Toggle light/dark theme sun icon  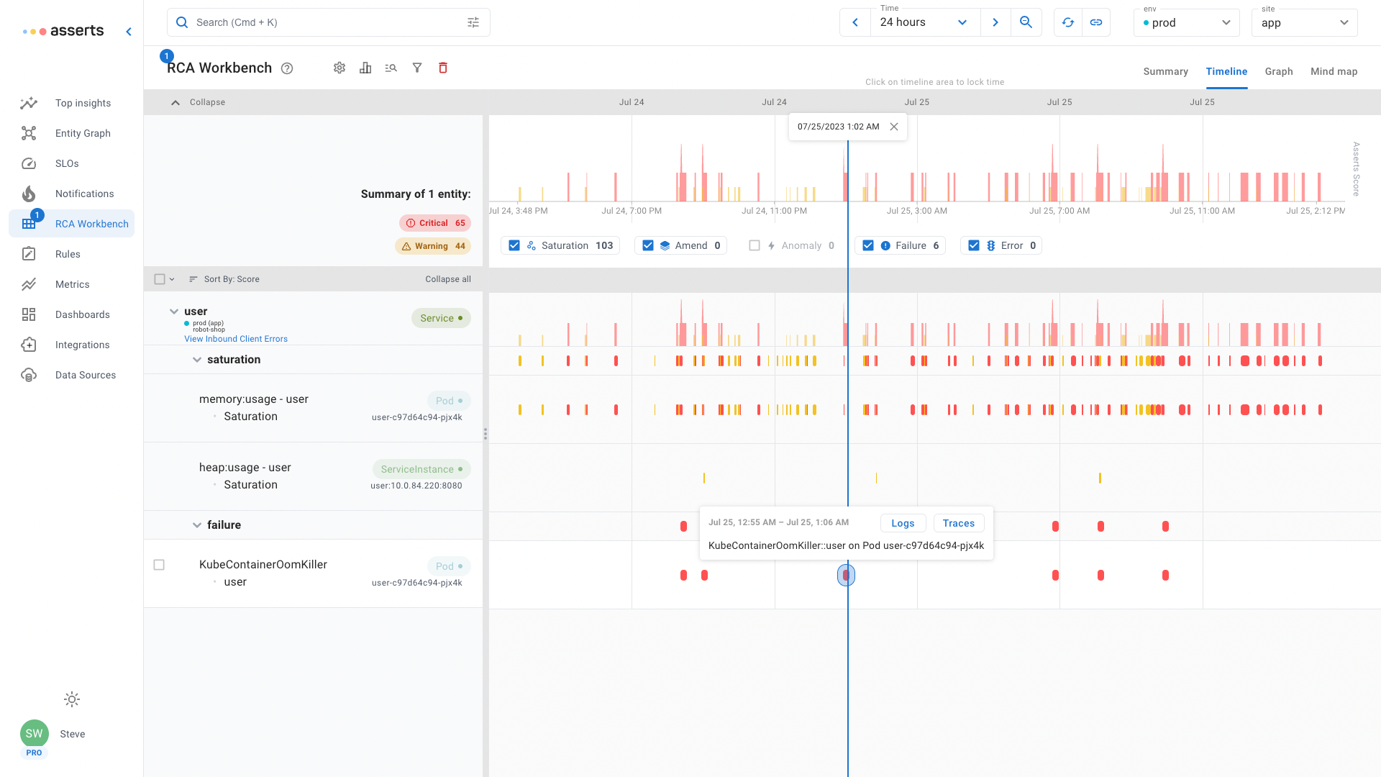72,699
